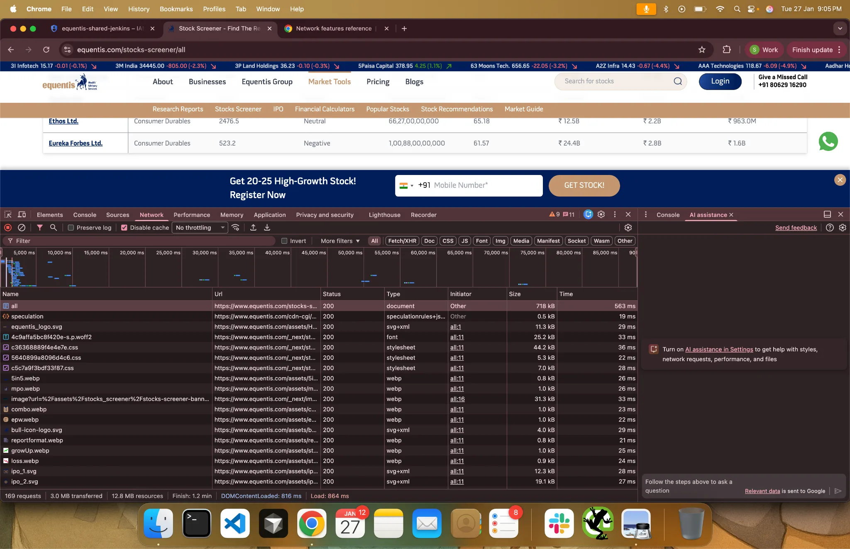Open the Bookmarks menu in menu bar
The image size is (850, 549).
[x=176, y=9]
